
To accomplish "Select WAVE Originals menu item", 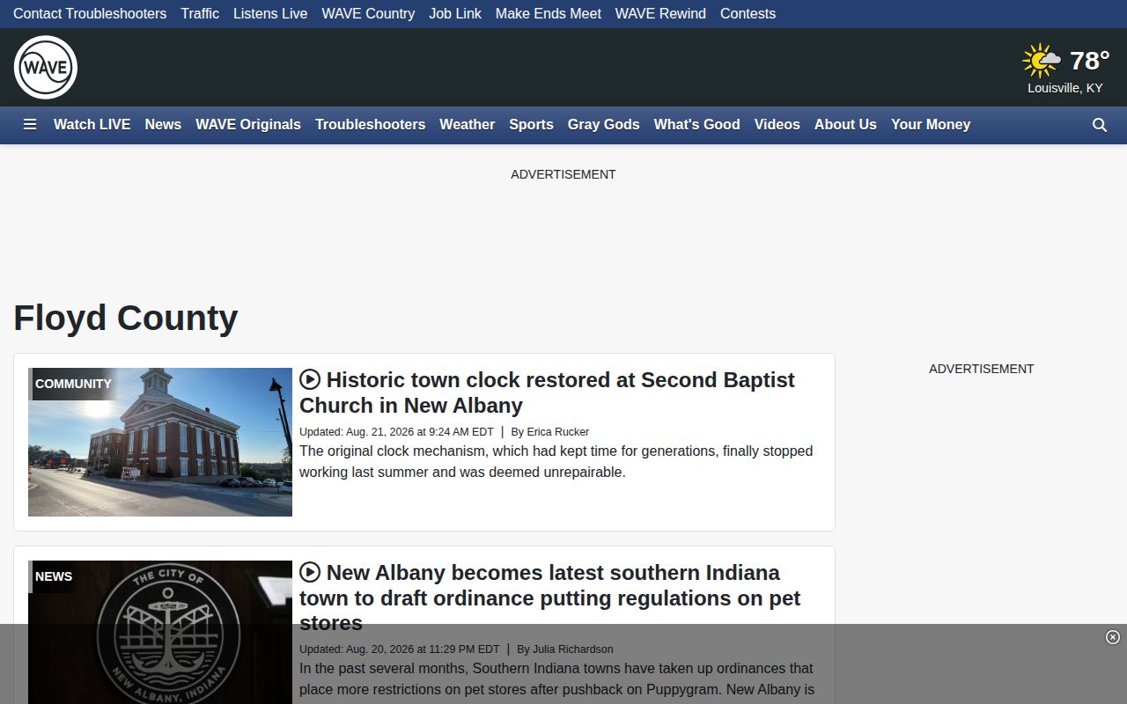I will (x=248, y=125).
